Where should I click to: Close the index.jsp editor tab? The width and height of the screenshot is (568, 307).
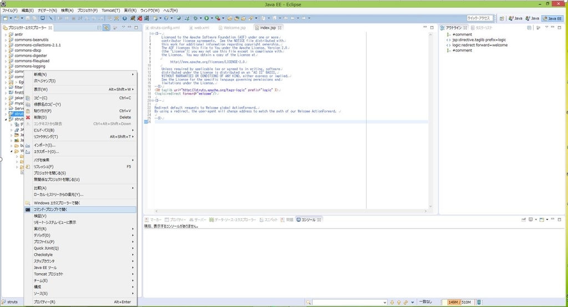(x=280, y=28)
